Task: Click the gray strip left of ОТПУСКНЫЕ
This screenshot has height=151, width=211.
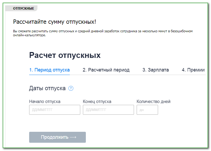Action: (9, 9)
